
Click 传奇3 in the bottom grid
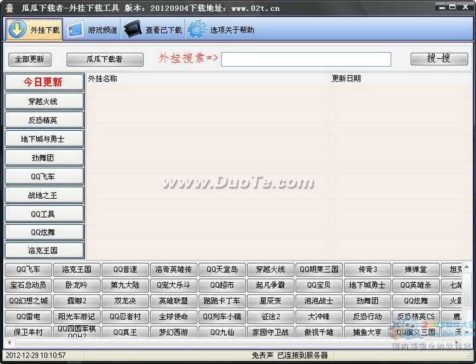[x=367, y=269]
